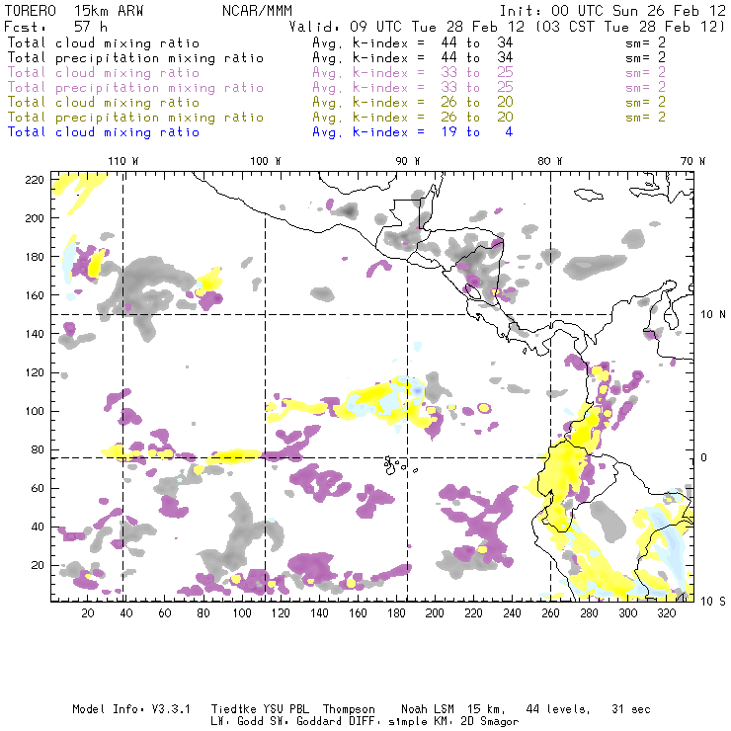
Task: Click the "60" tick on the vertical axis
Action: (x=38, y=488)
